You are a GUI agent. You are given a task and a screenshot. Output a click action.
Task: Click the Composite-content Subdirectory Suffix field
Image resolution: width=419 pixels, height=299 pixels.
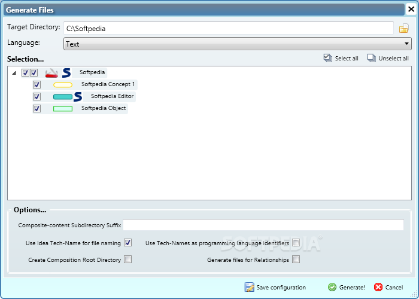click(263, 225)
